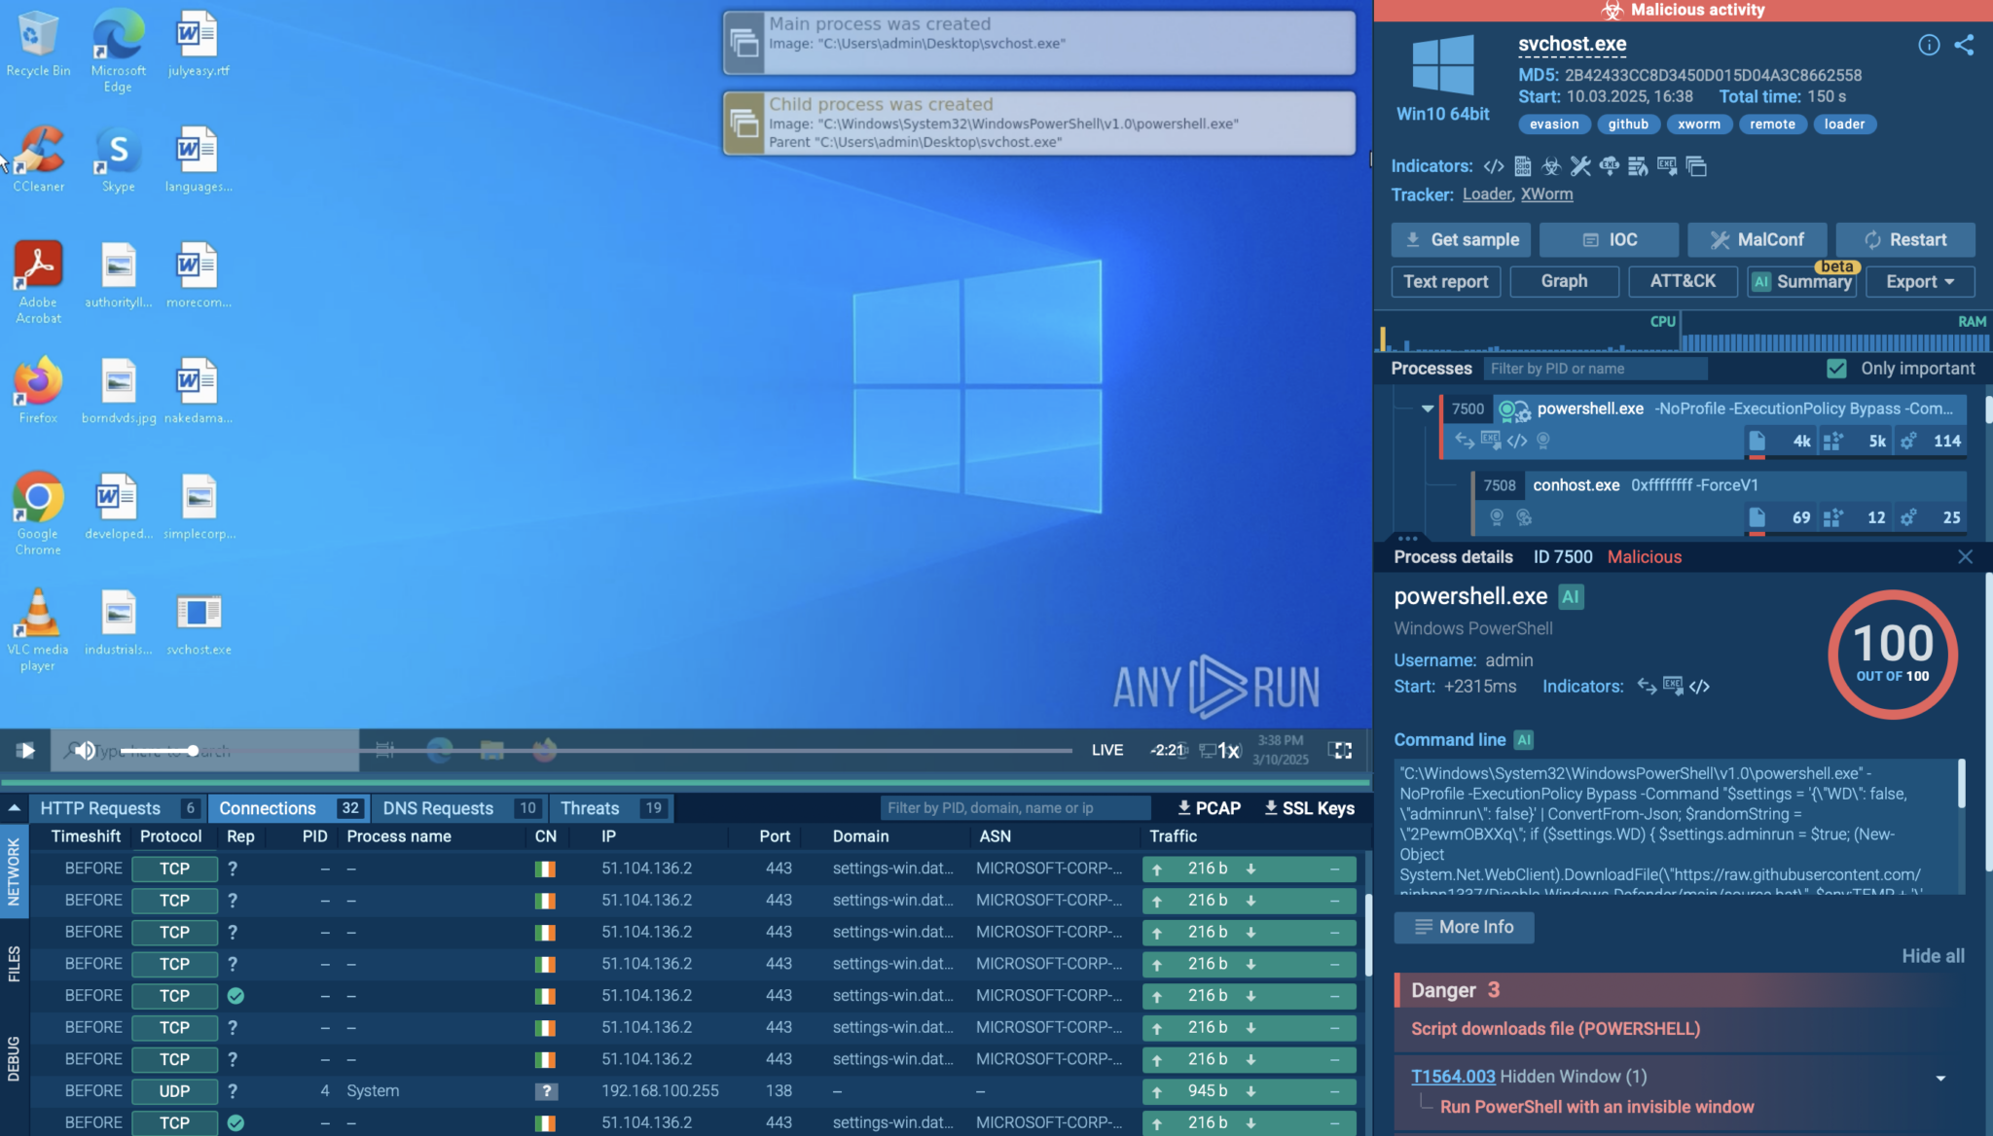Open the Export dropdown

point(1919,281)
